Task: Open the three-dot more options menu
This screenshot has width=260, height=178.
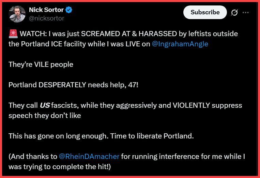Action: (x=245, y=13)
